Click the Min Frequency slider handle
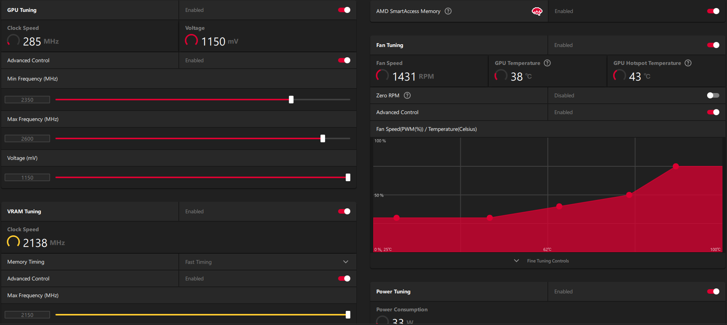727x325 pixels. [x=291, y=100]
